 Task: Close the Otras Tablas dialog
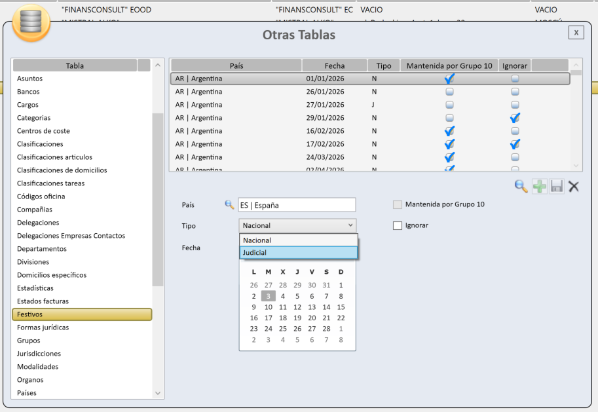[576, 32]
